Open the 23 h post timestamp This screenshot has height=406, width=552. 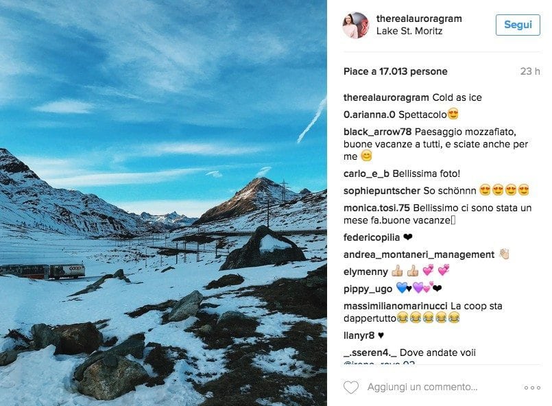[530, 71]
